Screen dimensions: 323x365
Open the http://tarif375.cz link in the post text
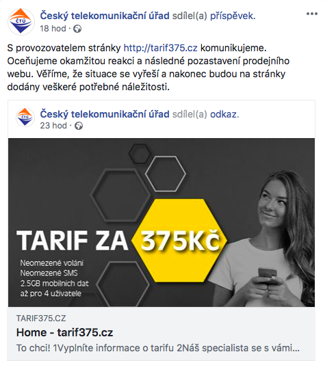pyautogui.click(x=160, y=48)
